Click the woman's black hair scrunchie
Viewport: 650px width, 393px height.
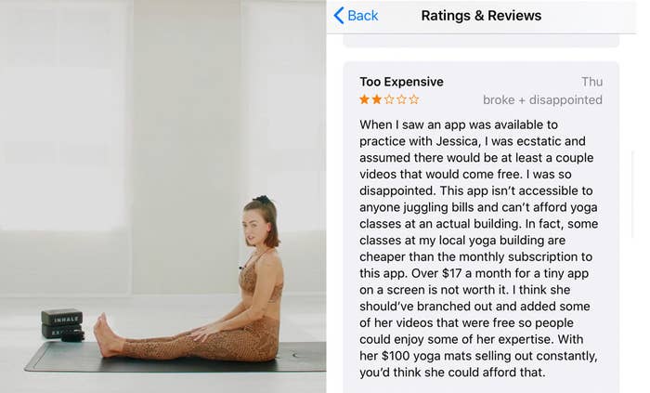tap(262, 200)
